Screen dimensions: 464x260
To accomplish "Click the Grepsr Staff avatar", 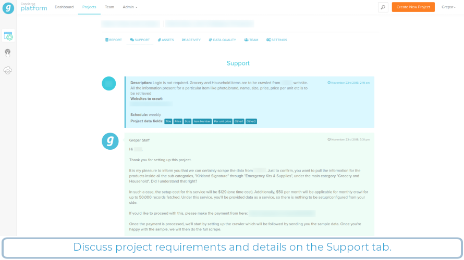I will [110, 141].
